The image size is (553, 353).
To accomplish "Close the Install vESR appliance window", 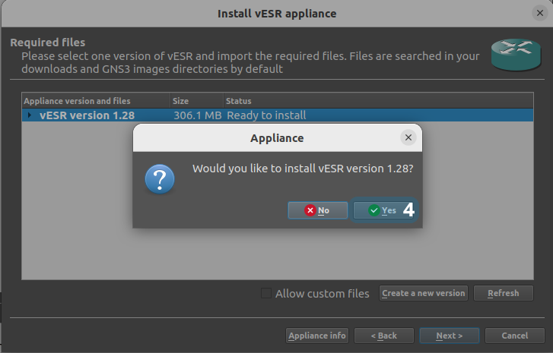I will click(x=539, y=13).
